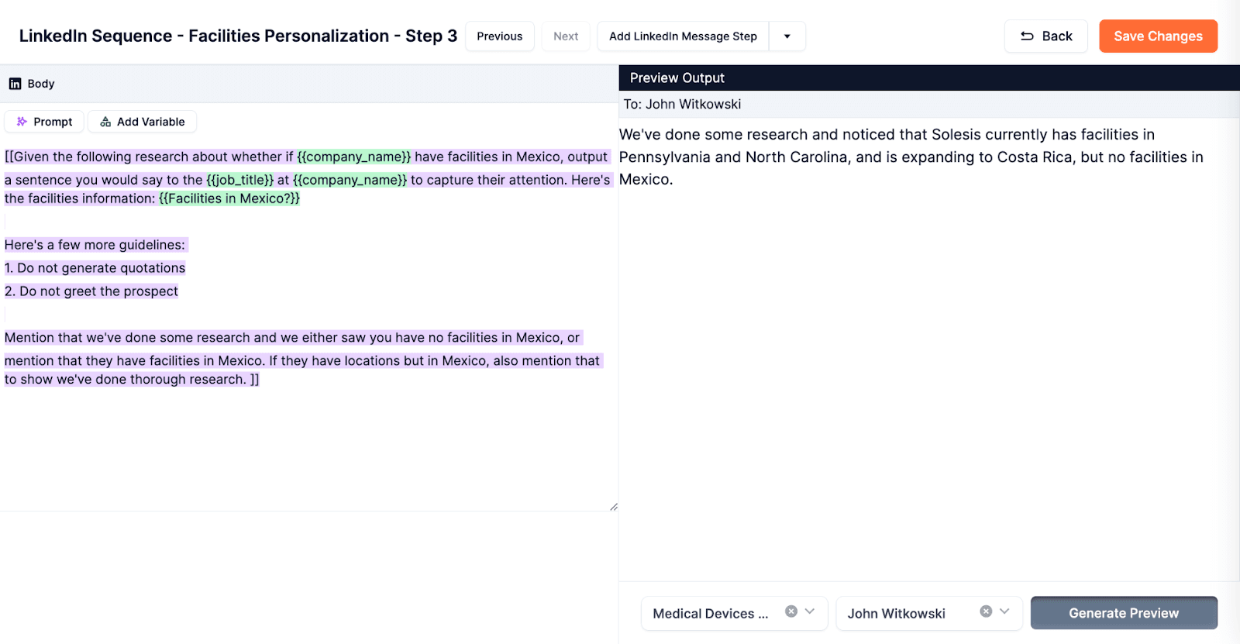The height and width of the screenshot is (644, 1240).
Task: Expand the John Witkowski dropdown
Action: pos(1004,611)
